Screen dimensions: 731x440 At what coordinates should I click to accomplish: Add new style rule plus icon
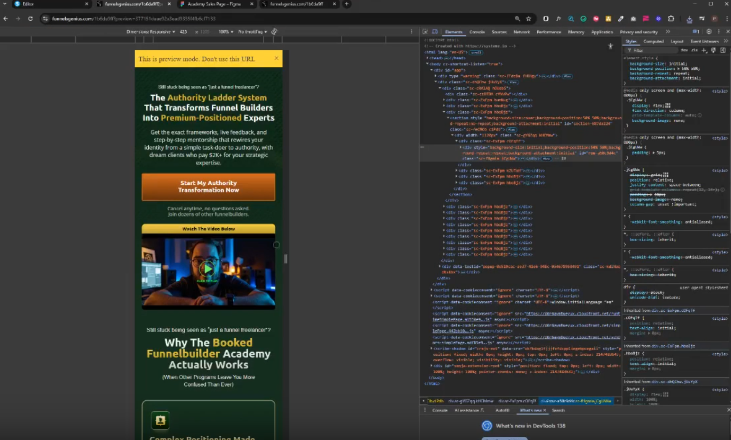point(704,50)
